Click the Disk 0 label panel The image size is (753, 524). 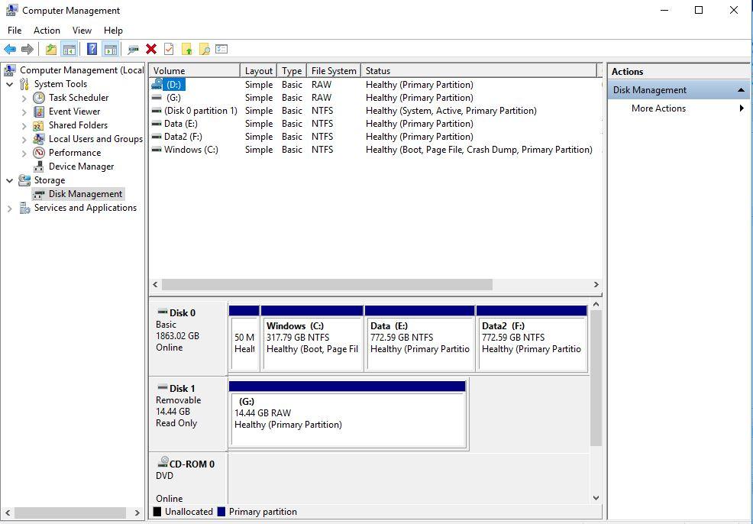tap(188, 338)
